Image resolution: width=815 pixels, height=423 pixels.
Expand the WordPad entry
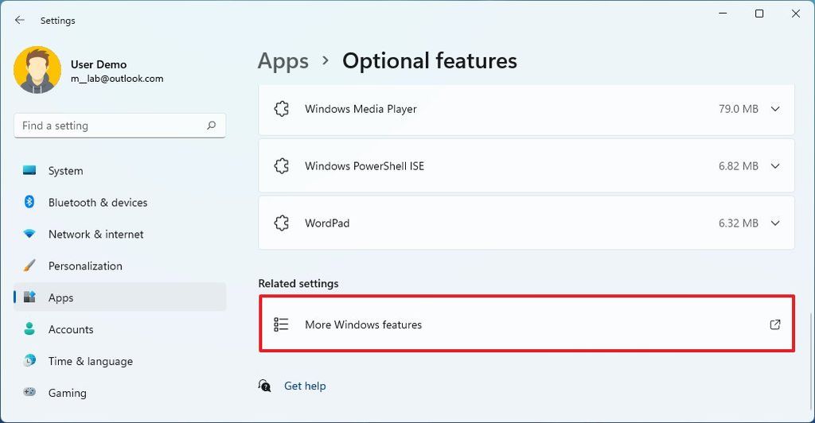(x=775, y=223)
